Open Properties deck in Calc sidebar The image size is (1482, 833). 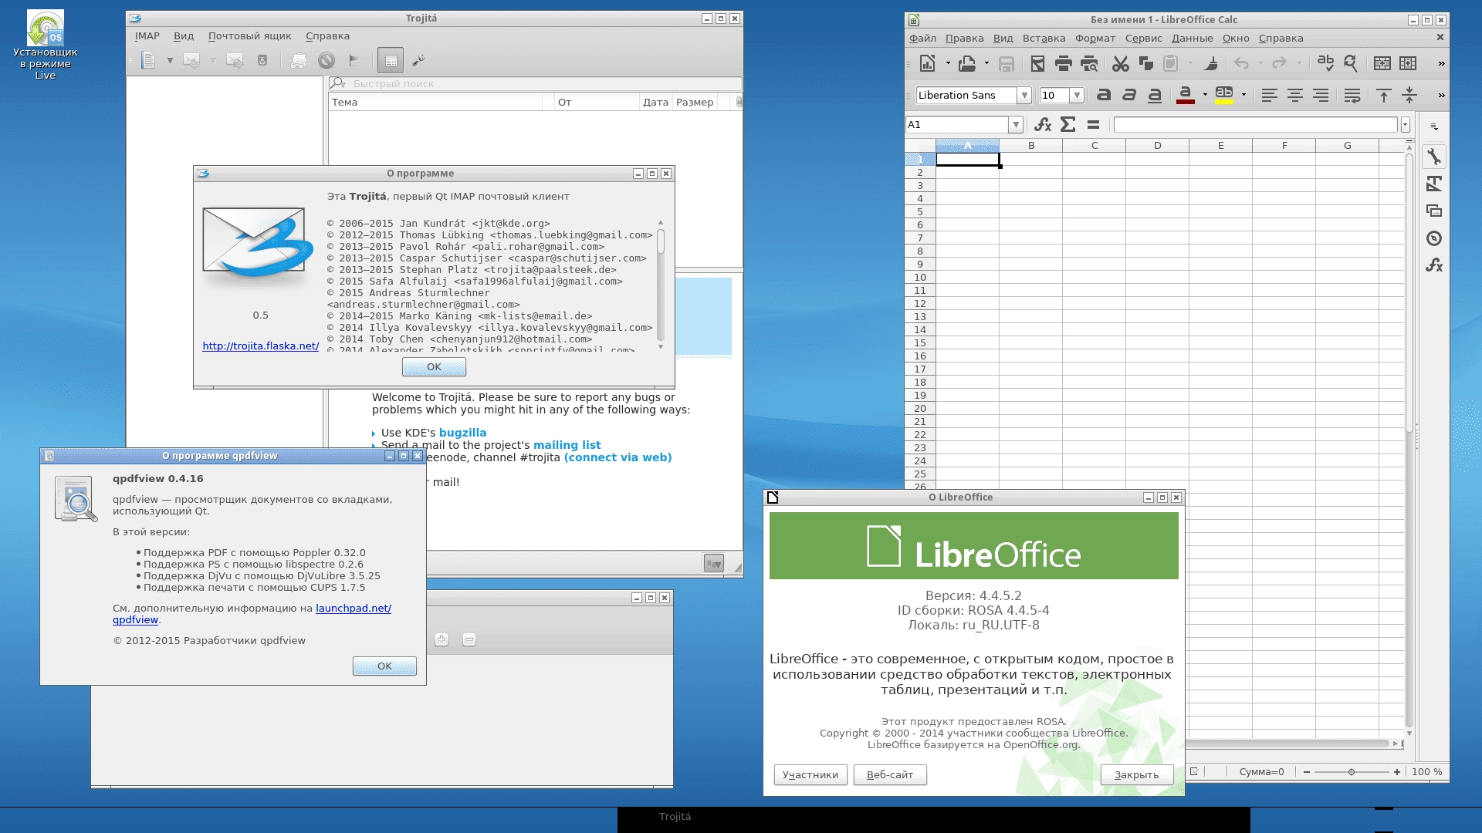click(1434, 157)
